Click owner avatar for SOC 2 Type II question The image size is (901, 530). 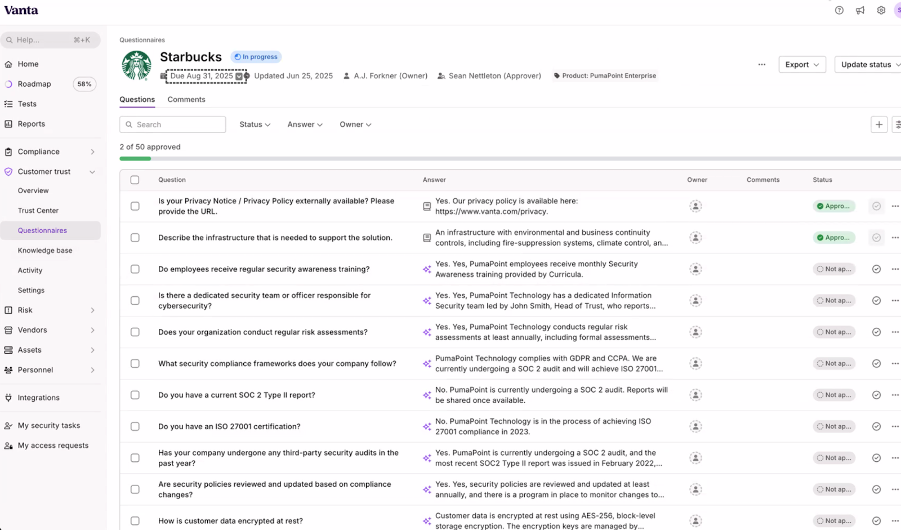coord(695,395)
